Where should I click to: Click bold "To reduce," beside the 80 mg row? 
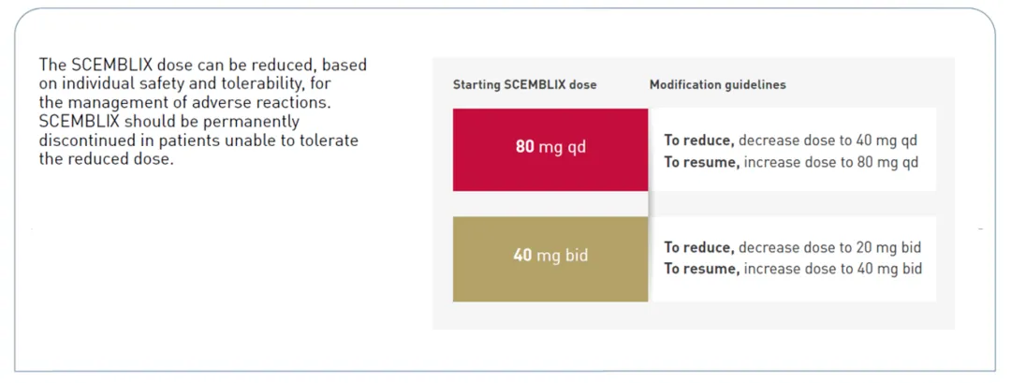click(699, 140)
